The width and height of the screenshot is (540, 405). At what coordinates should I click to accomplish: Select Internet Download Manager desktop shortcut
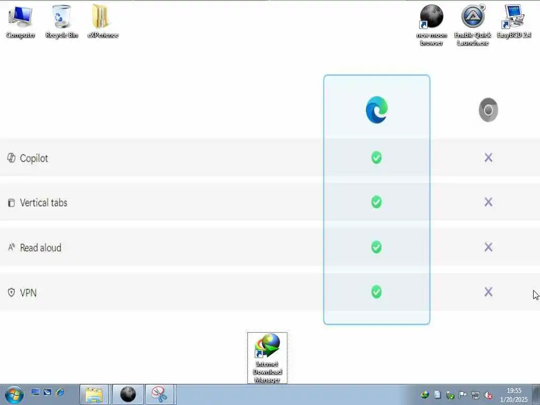click(267, 358)
